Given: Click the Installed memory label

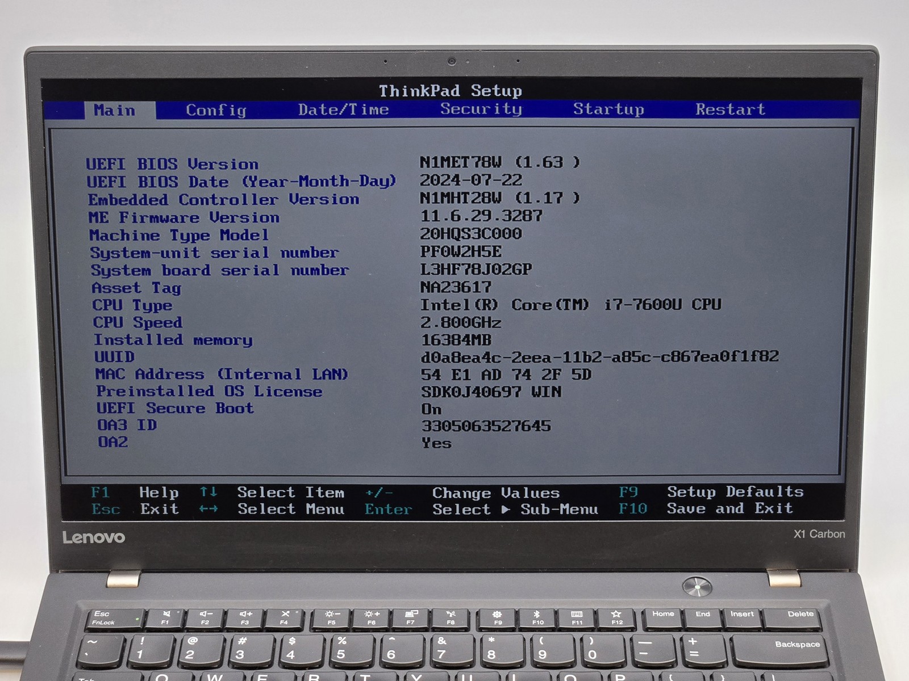Looking at the screenshot, I should [x=173, y=340].
